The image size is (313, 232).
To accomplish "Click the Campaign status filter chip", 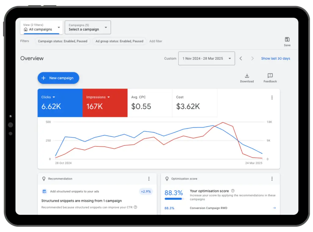I will click(x=63, y=41).
